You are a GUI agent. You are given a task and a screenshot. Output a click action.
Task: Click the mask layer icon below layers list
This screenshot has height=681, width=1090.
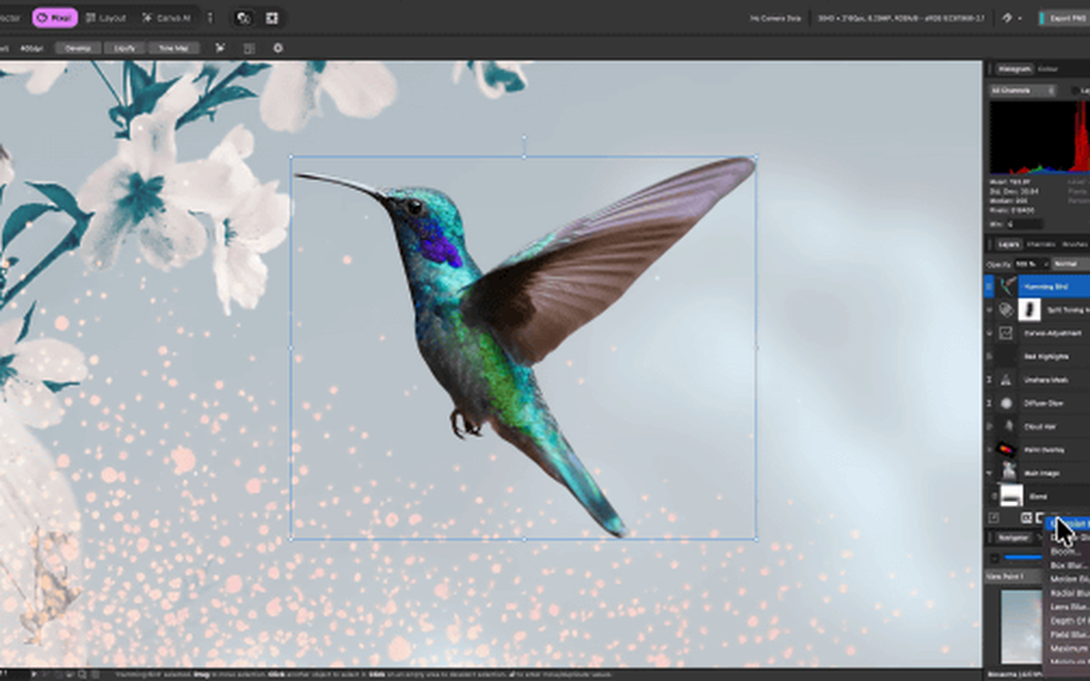point(1026,518)
